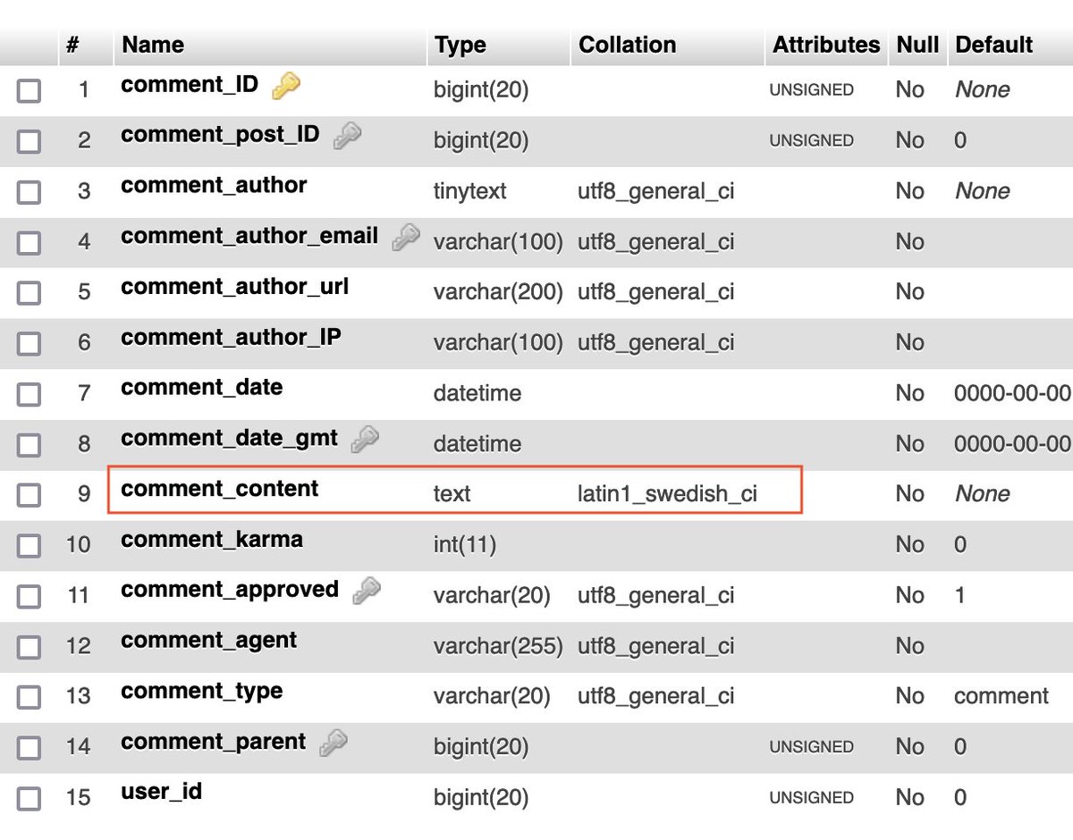Select the comment_author_email column name
Image resolution: width=1073 pixels, height=840 pixels.
[249, 236]
